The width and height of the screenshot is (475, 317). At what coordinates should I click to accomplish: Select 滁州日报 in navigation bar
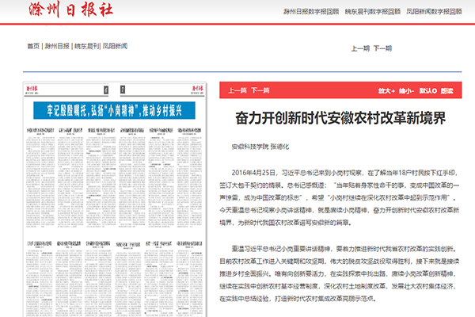tap(57, 46)
